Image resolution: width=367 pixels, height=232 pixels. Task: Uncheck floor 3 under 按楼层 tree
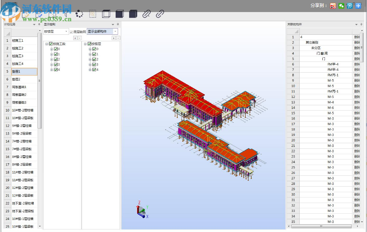click(94, 64)
